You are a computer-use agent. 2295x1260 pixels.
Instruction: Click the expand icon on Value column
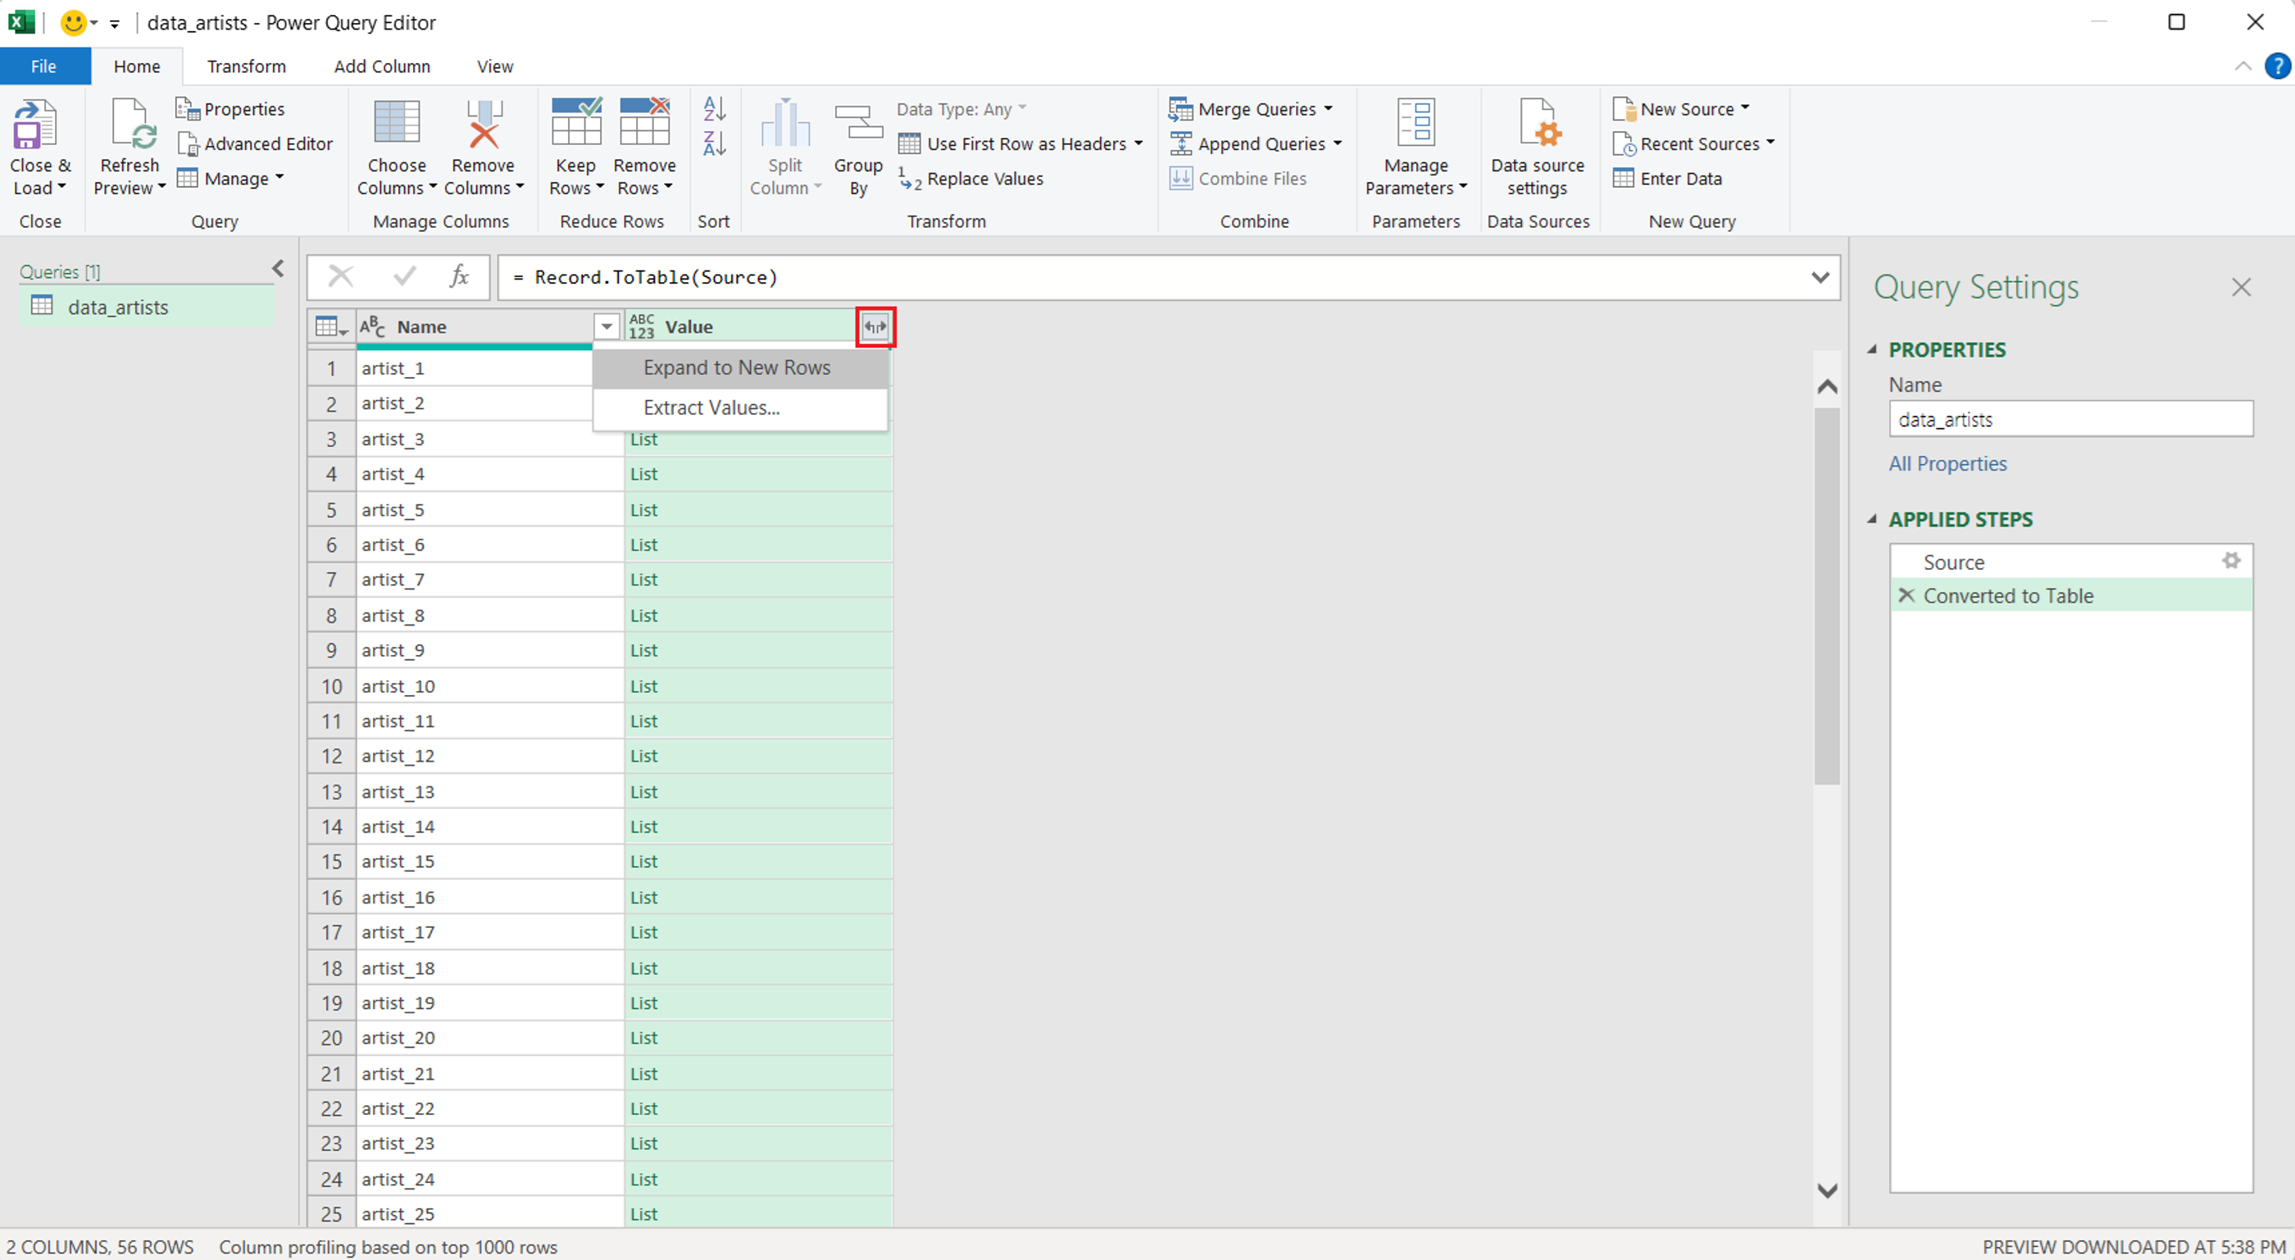click(875, 327)
